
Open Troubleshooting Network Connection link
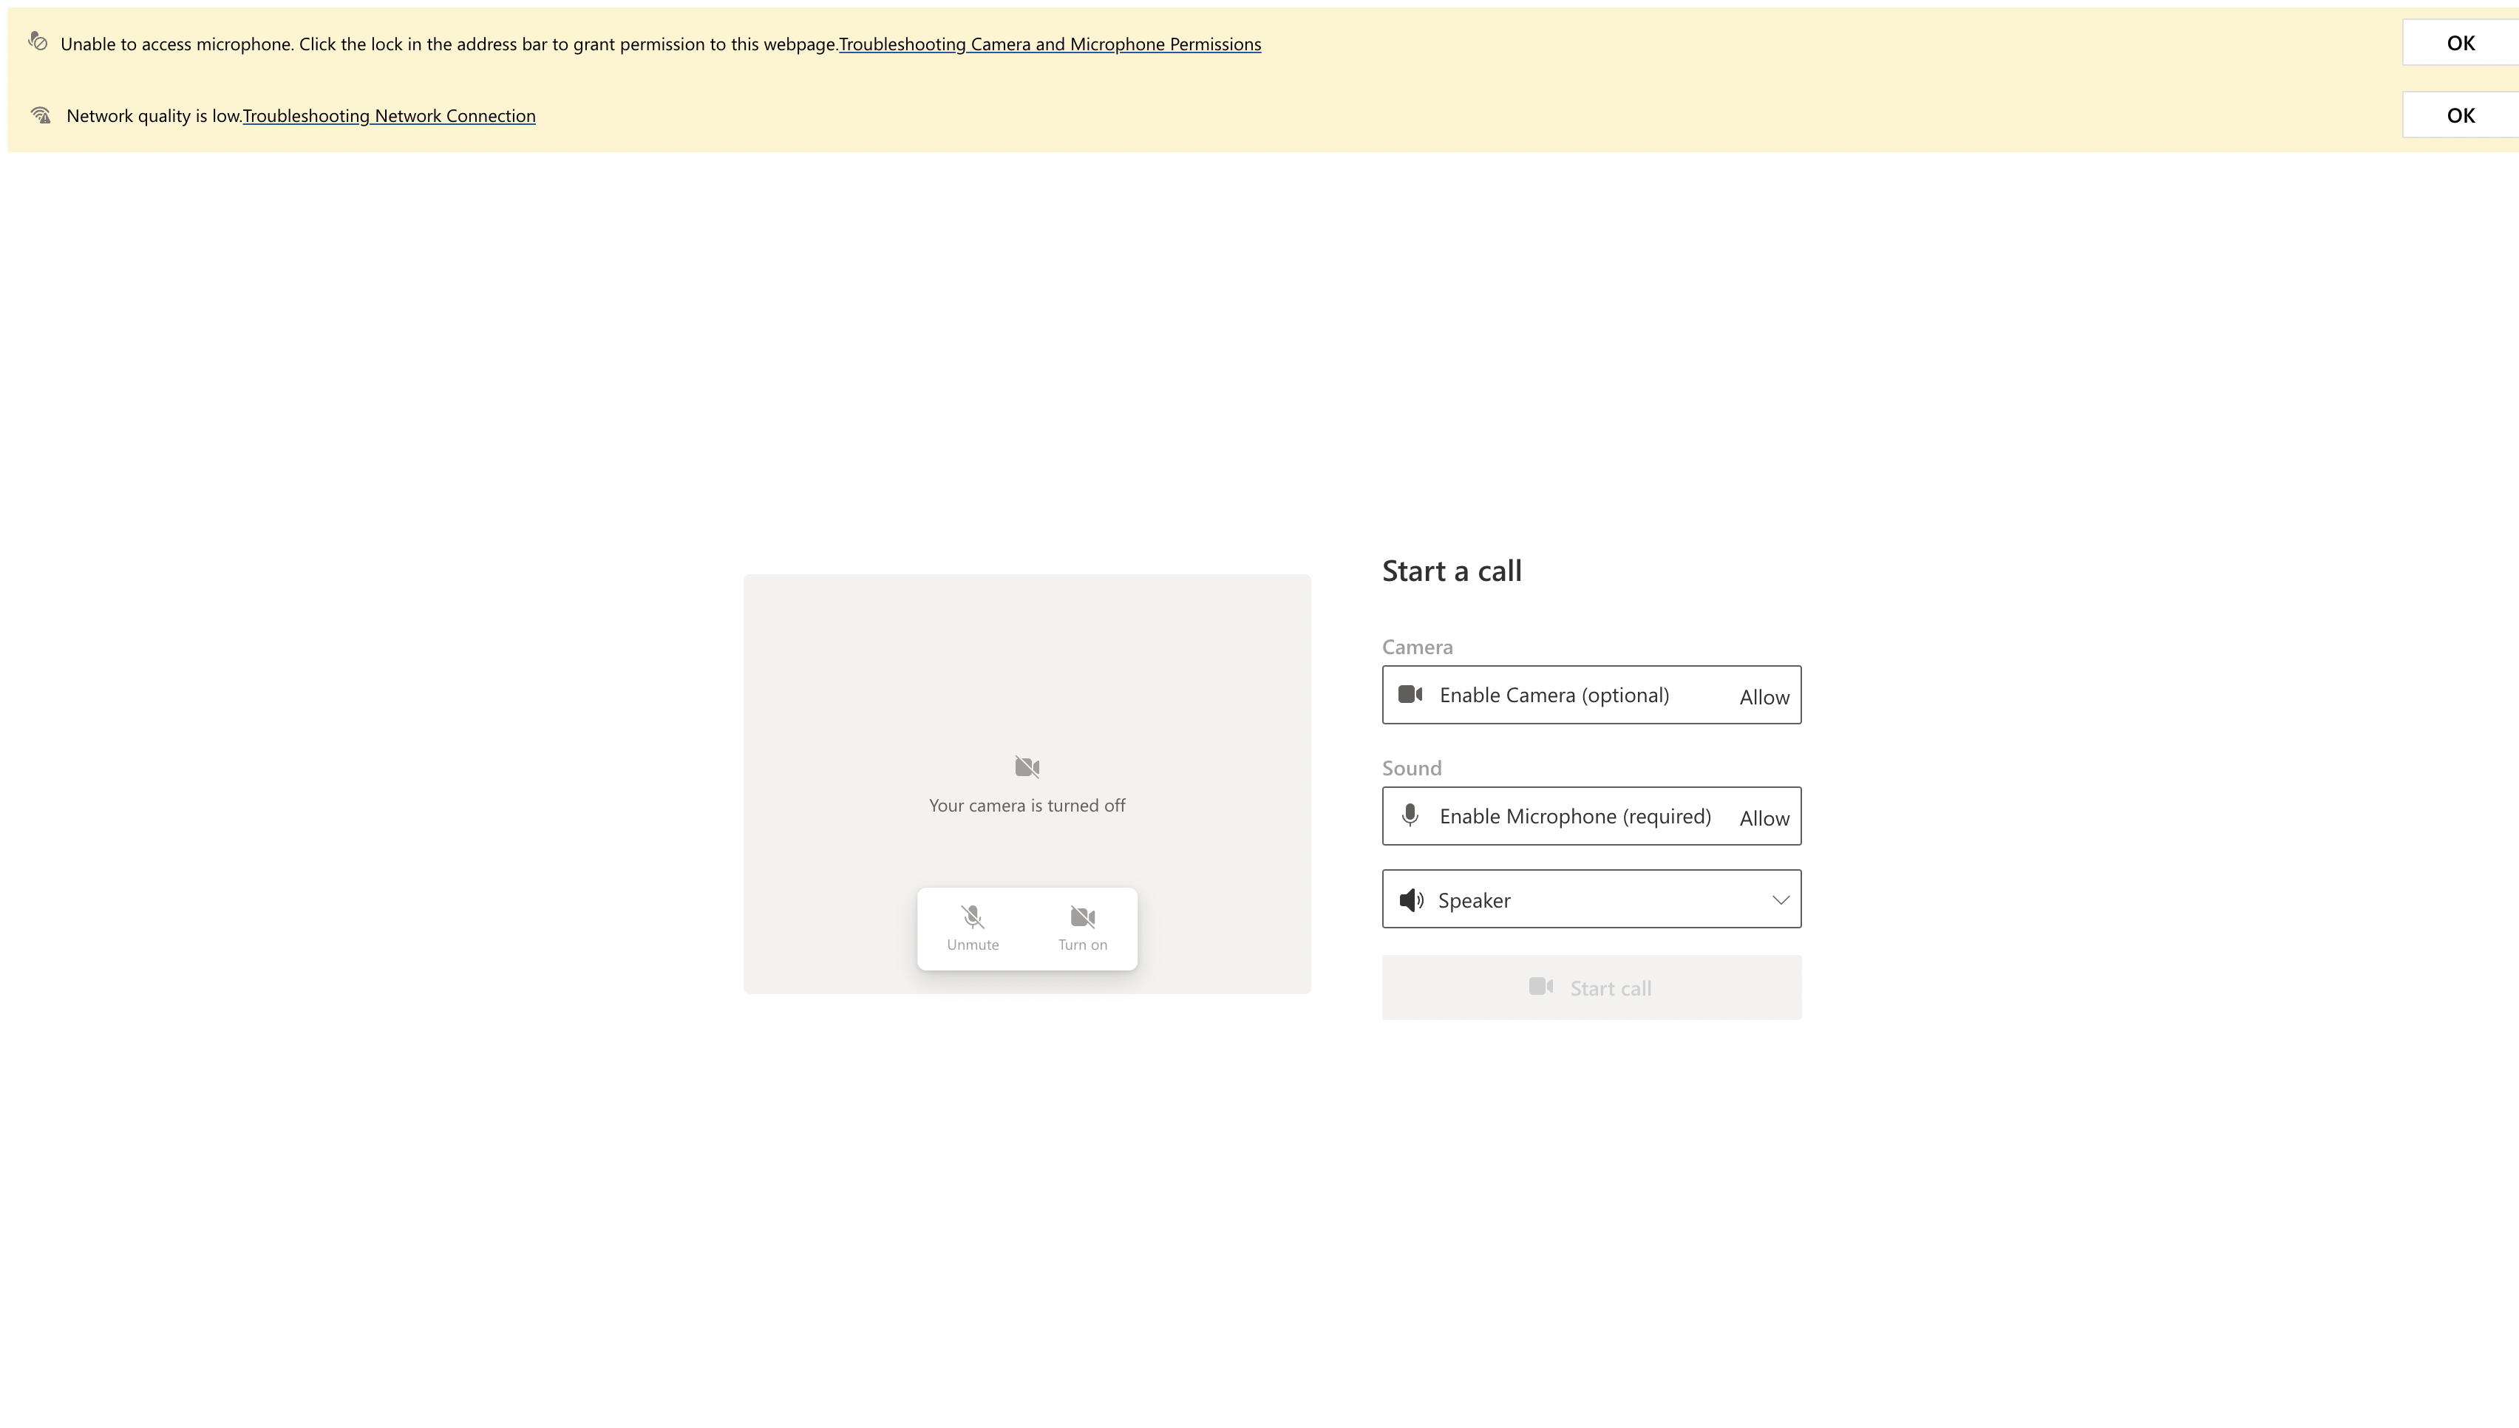click(x=390, y=116)
